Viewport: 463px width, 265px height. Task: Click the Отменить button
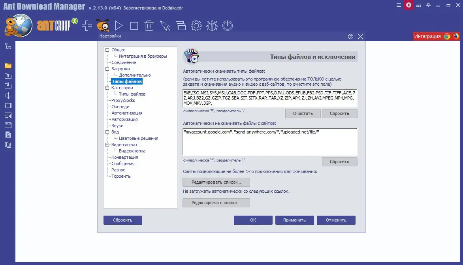pyautogui.click(x=336, y=220)
